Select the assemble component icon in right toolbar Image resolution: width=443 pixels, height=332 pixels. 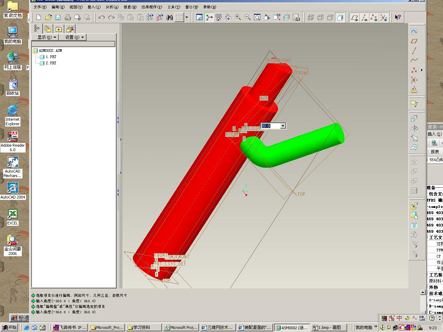click(414, 206)
